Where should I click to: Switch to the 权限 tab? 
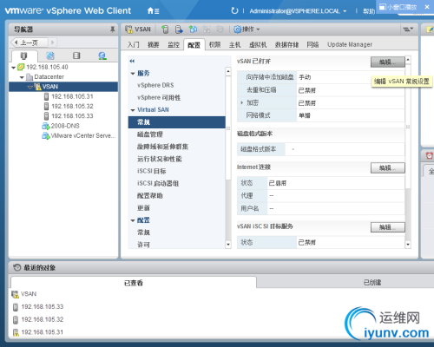[214, 44]
